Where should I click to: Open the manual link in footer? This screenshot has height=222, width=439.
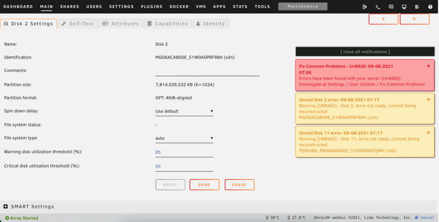(427, 218)
